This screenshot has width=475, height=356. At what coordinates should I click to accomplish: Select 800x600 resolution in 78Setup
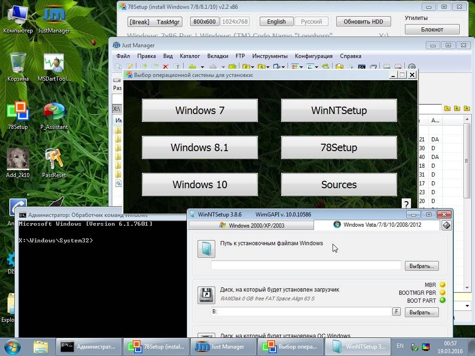click(205, 21)
